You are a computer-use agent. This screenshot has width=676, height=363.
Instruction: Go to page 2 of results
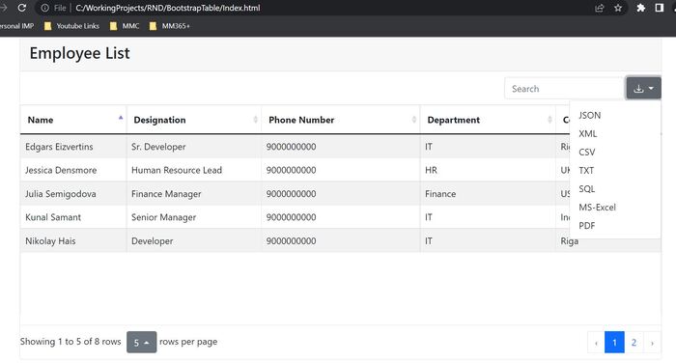point(634,343)
